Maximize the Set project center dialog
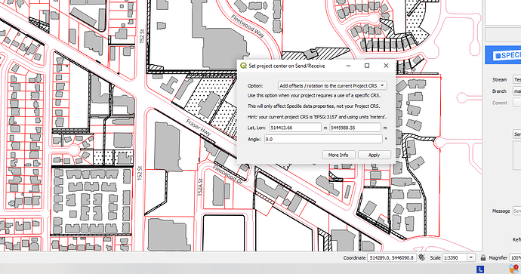The width and height of the screenshot is (521, 274). click(x=367, y=66)
